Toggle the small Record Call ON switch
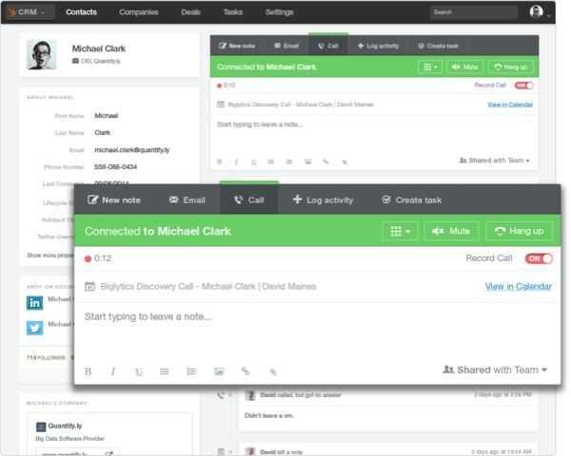Image resolution: width=571 pixels, height=456 pixels. tap(524, 85)
